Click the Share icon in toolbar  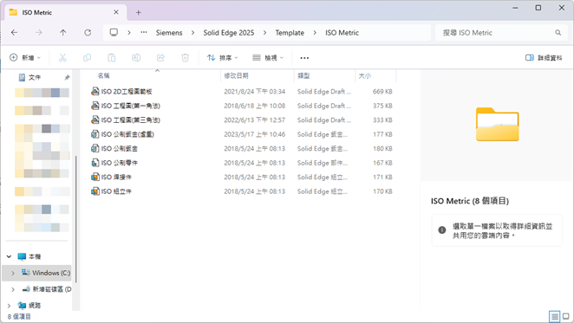pos(160,57)
